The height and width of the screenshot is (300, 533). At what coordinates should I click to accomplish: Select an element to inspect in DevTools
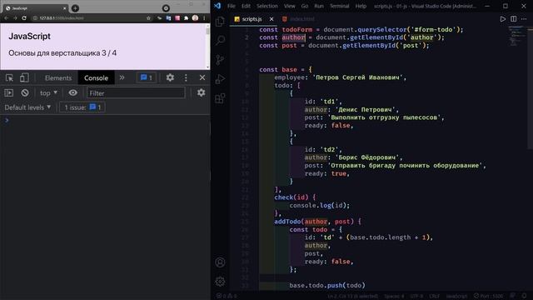pos(9,77)
